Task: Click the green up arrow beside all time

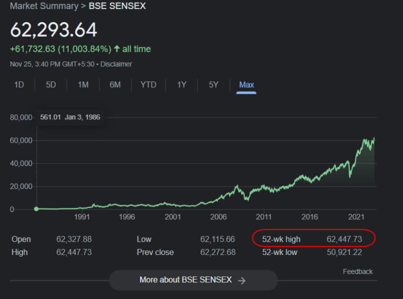Action: pyautogui.click(x=117, y=49)
